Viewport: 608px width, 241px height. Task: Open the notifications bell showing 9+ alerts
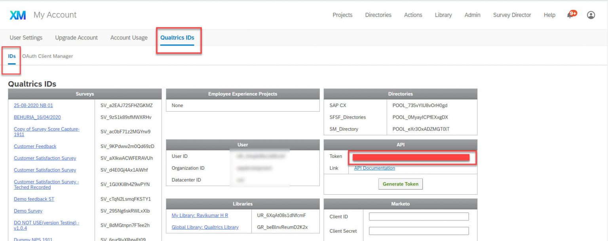click(x=570, y=13)
